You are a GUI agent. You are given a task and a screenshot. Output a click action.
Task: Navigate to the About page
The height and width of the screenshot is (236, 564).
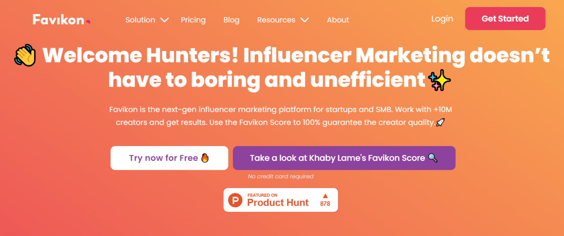point(338,20)
